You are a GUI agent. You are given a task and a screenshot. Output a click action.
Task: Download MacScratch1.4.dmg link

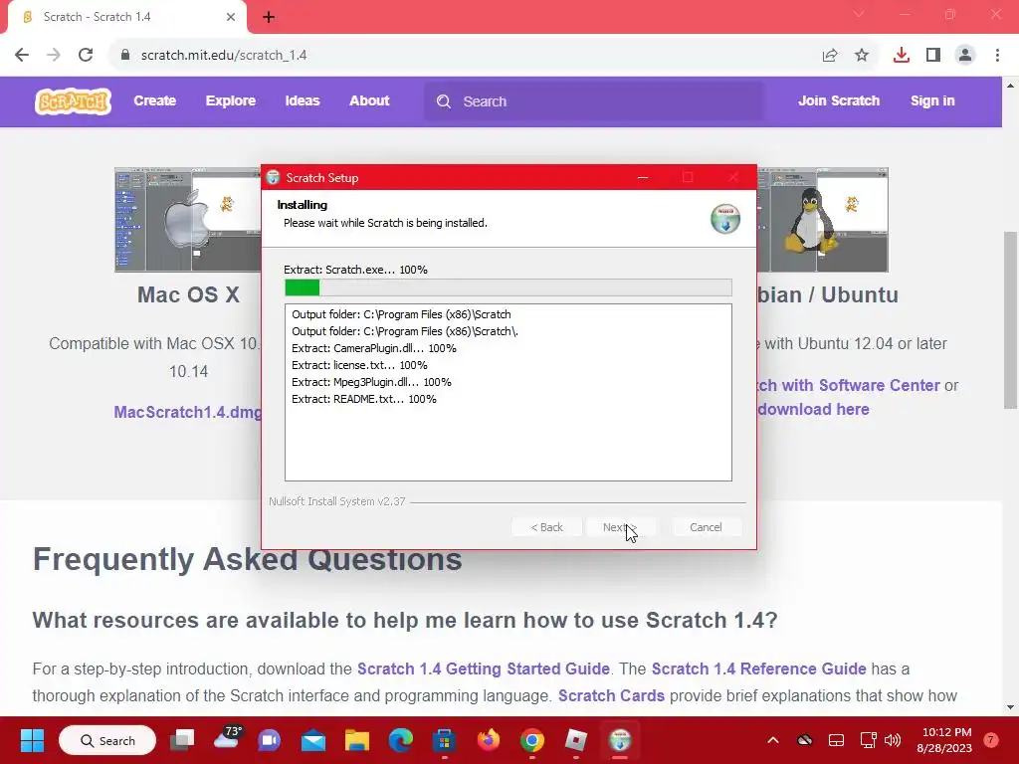pyautogui.click(x=188, y=413)
